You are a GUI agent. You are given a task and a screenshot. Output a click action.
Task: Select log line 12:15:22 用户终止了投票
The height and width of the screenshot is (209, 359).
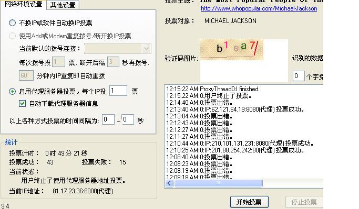click(209, 96)
